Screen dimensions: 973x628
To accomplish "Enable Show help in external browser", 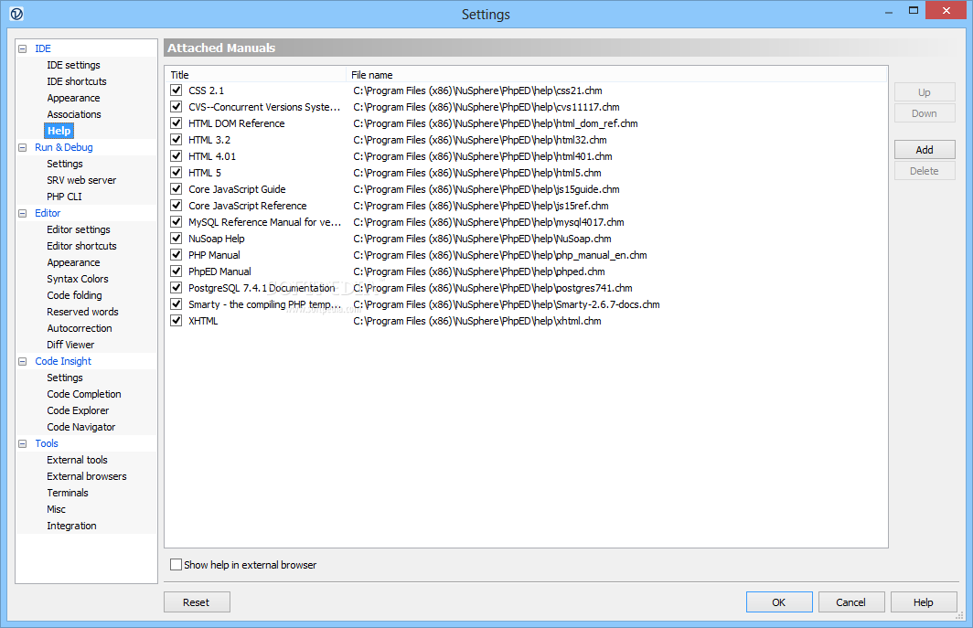I will (176, 565).
